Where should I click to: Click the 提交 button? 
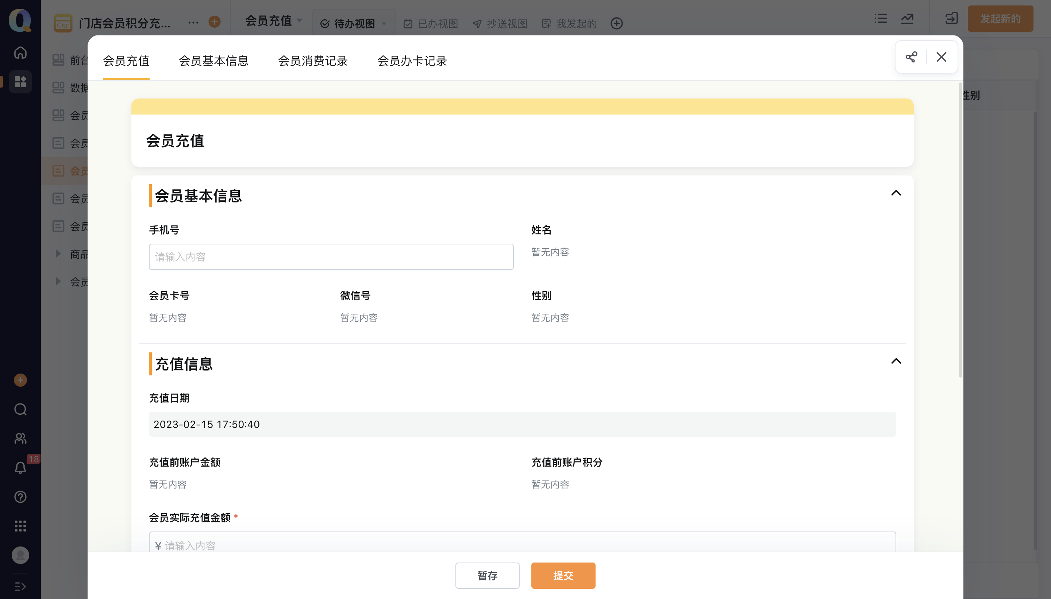(563, 575)
